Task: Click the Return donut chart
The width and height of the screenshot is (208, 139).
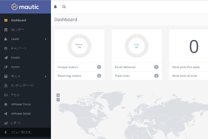Action: 79,46
